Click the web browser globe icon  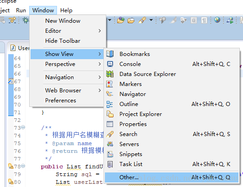tap(217, 20)
